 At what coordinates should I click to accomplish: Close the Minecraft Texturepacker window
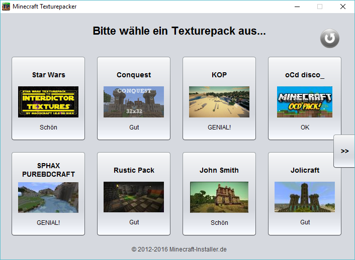coord(343,7)
